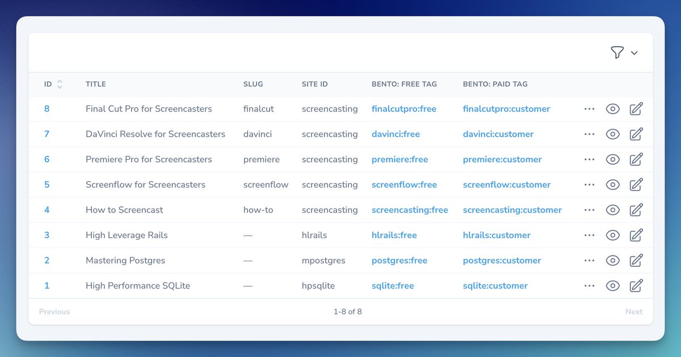Open actions menu for High Leverage Rails row
The width and height of the screenshot is (681, 357).
pyautogui.click(x=589, y=235)
